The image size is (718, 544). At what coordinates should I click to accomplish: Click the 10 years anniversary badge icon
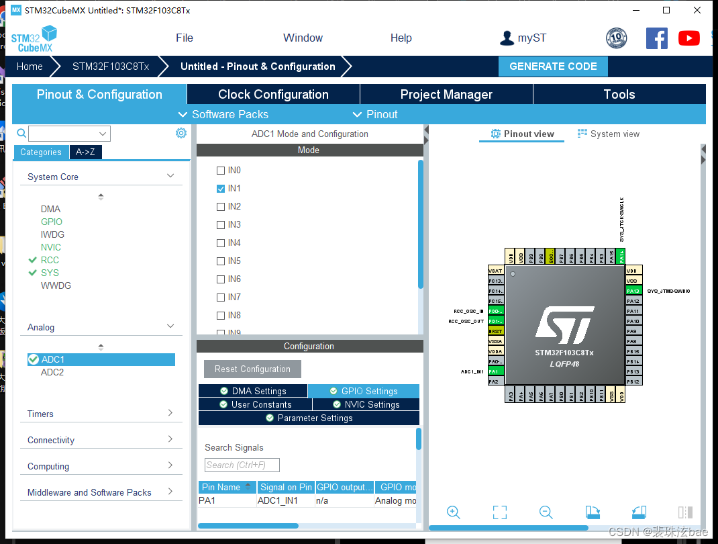click(617, 38)
